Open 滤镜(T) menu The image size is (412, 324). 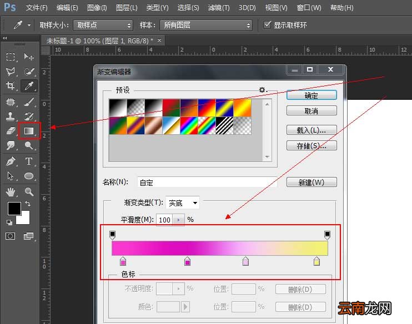[219, 8]
